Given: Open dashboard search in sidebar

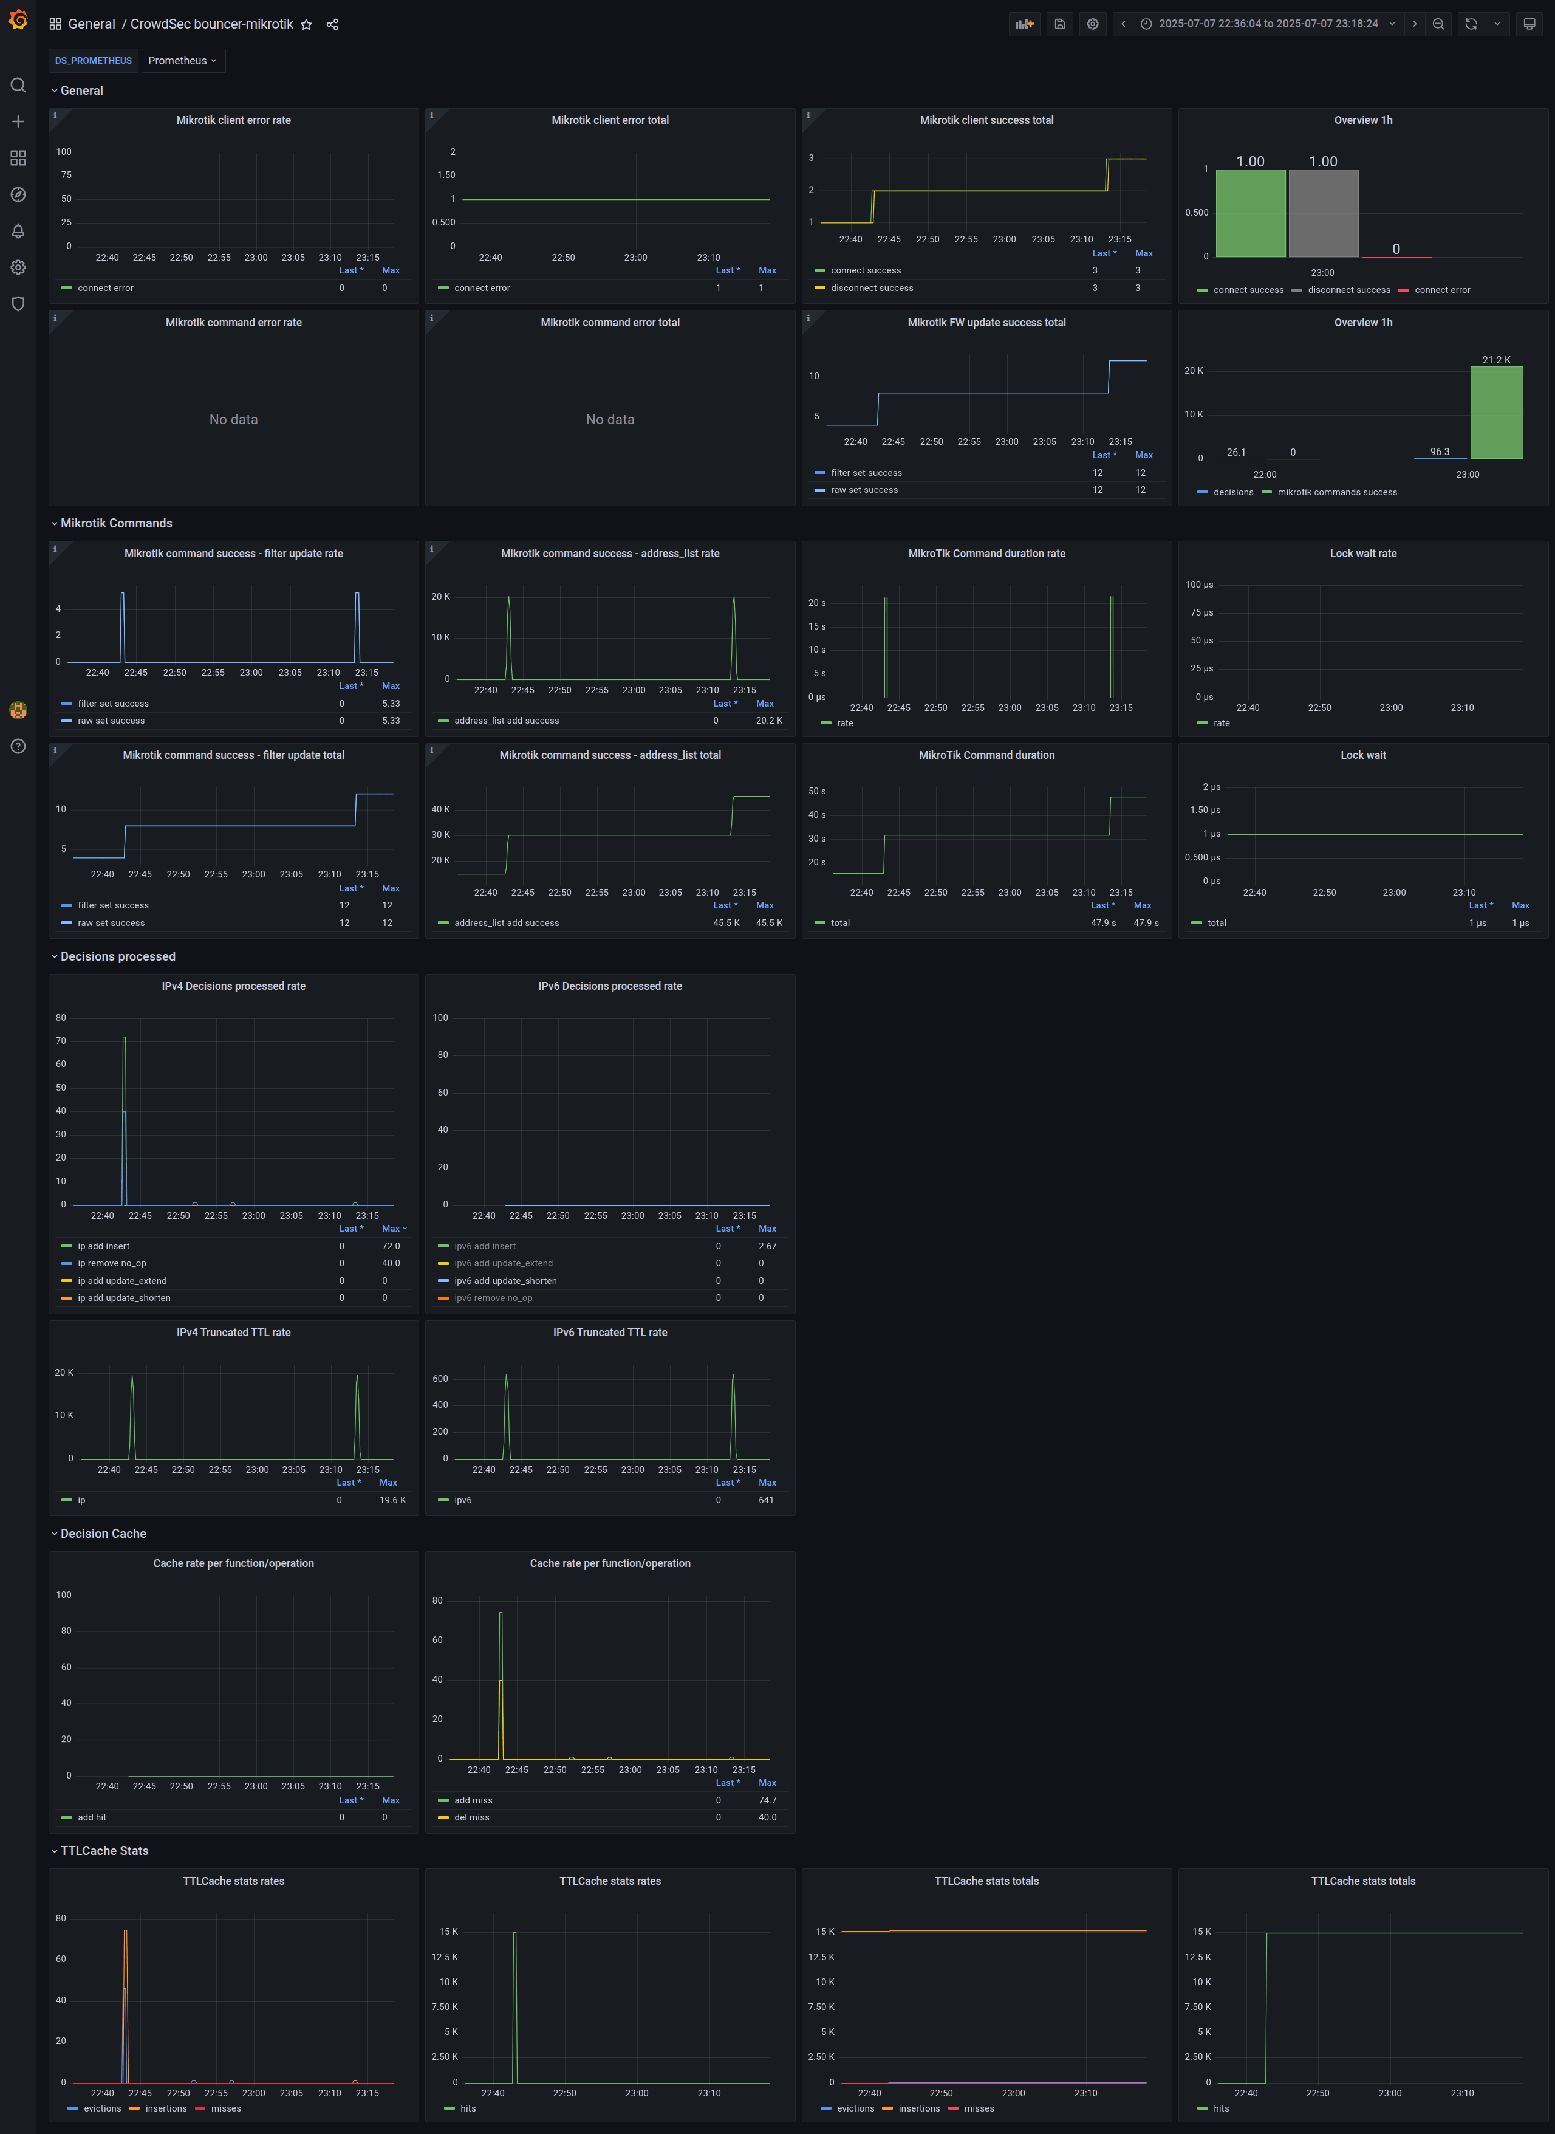Looking at the screenshot, I should point(18,86).
